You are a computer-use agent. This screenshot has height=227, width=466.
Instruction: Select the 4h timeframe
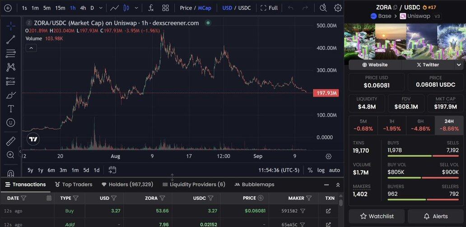[83, 8]
